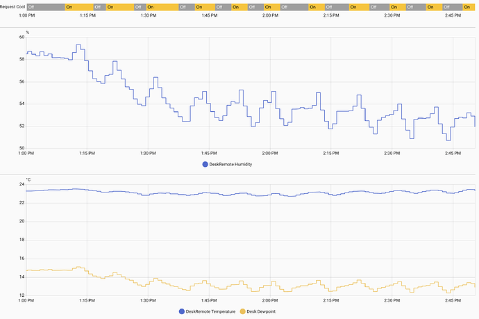This screenshot has width=479, height=319.
Task: Click '1:45 PM' under the humidity chart
Action: pos(209,153)
